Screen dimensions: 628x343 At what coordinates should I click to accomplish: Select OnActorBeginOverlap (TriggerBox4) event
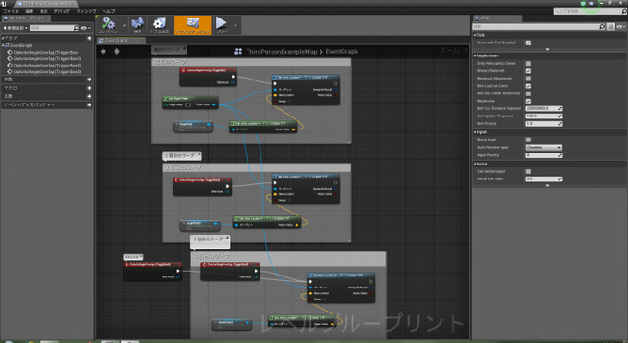[47, 71]
